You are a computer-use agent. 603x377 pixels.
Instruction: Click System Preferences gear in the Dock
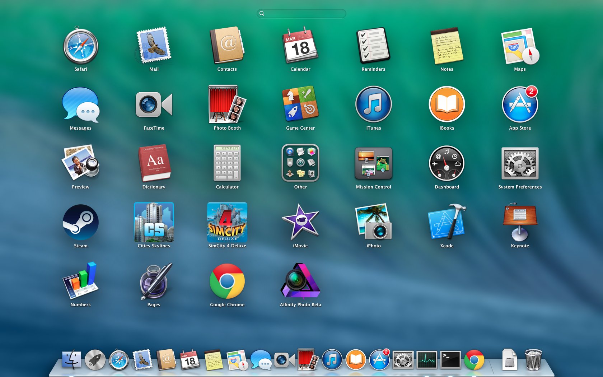(403, 360)
